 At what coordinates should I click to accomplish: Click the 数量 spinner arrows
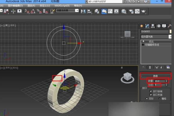(166, 81)
